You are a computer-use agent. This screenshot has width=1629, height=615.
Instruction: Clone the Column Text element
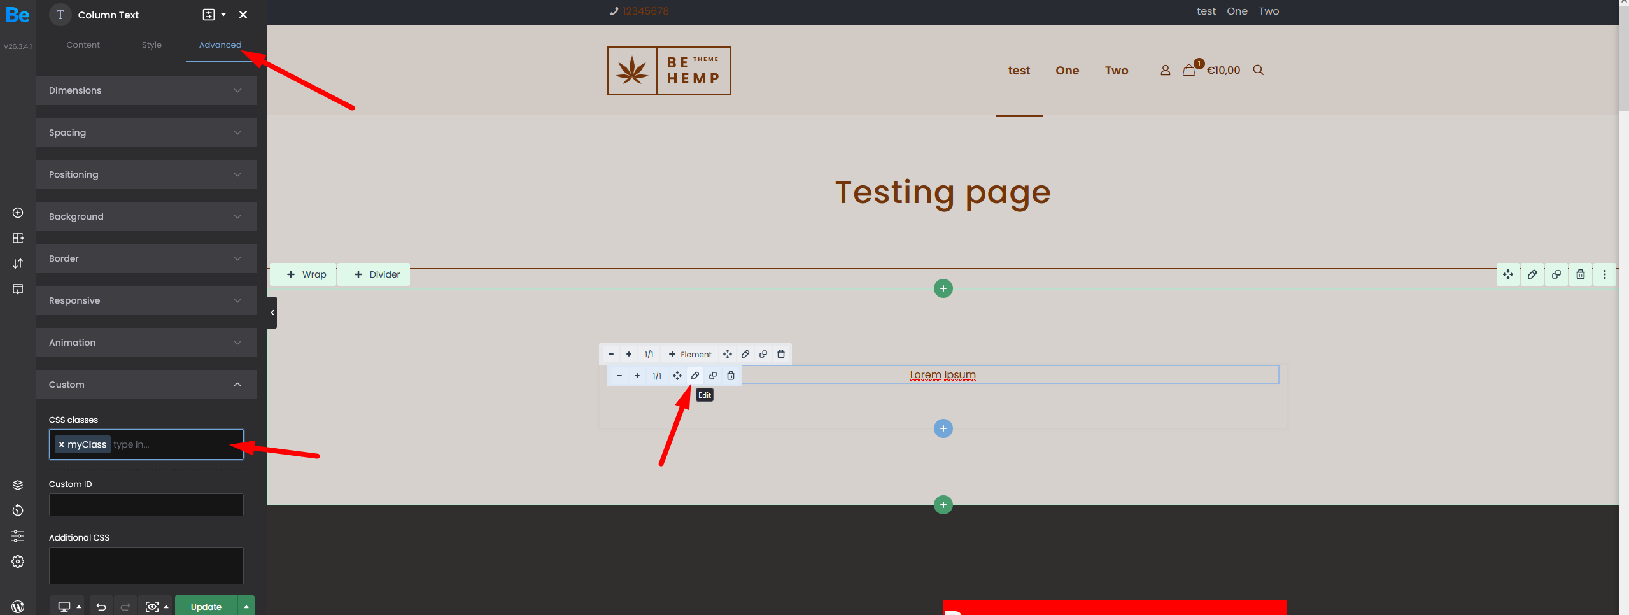(x=713, y=376)
